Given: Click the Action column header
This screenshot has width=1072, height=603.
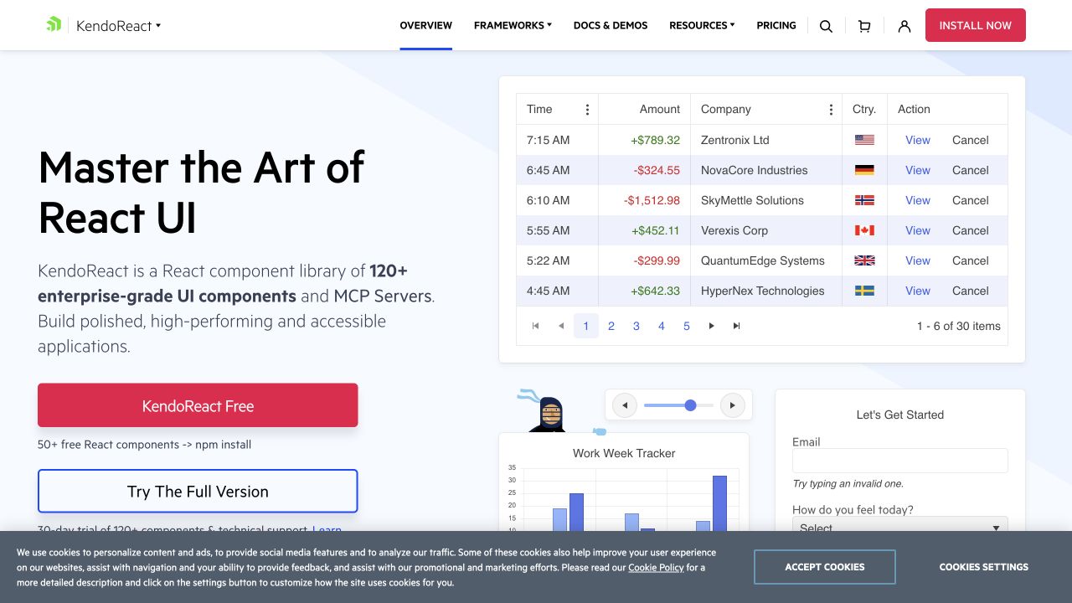Looking at the screenshot, I should coord(947,110).
